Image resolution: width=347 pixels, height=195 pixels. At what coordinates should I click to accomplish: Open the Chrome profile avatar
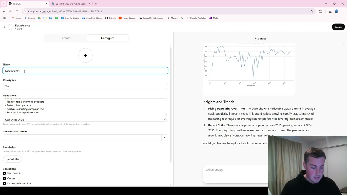336,11
